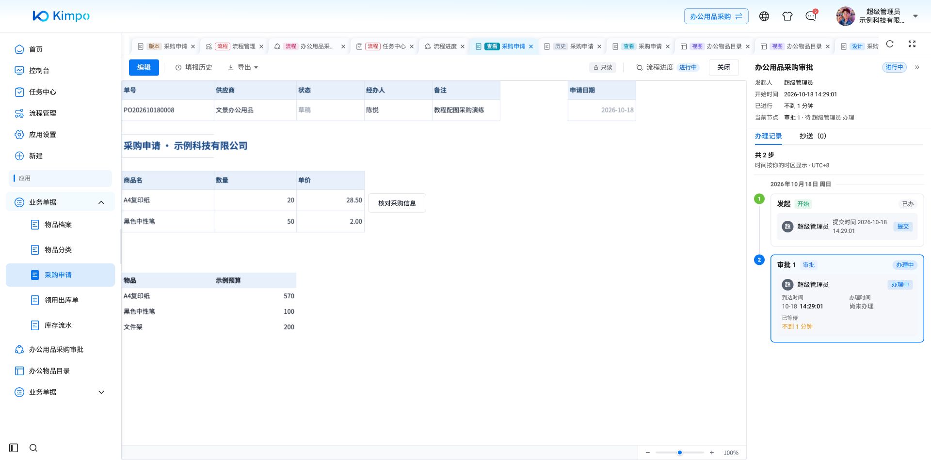Open the 导出 dropdown
The width and height of the screenshot is (931, 460).
click(x=243, y=67)
